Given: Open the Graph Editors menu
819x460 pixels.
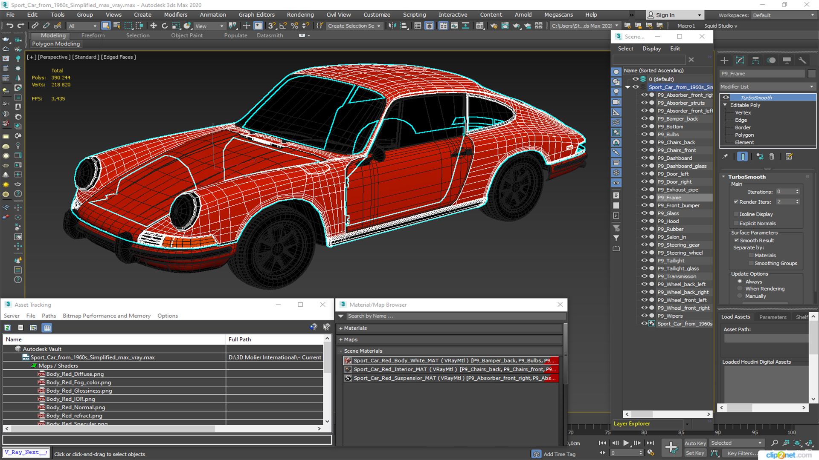Looking at the screenshot, I should tap(256, 14).
